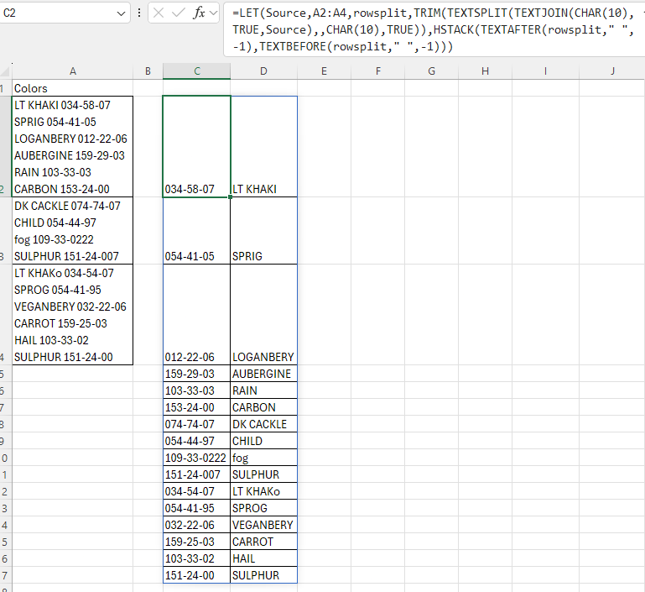
Task: Confirm formula with the checkmark icon
Action: 178,13
